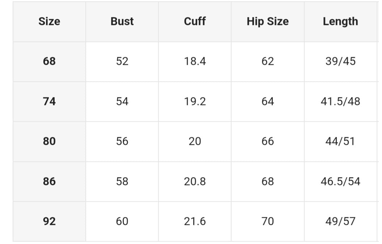
Task: Click the Length column header
Action: click(x=340, y=22)
